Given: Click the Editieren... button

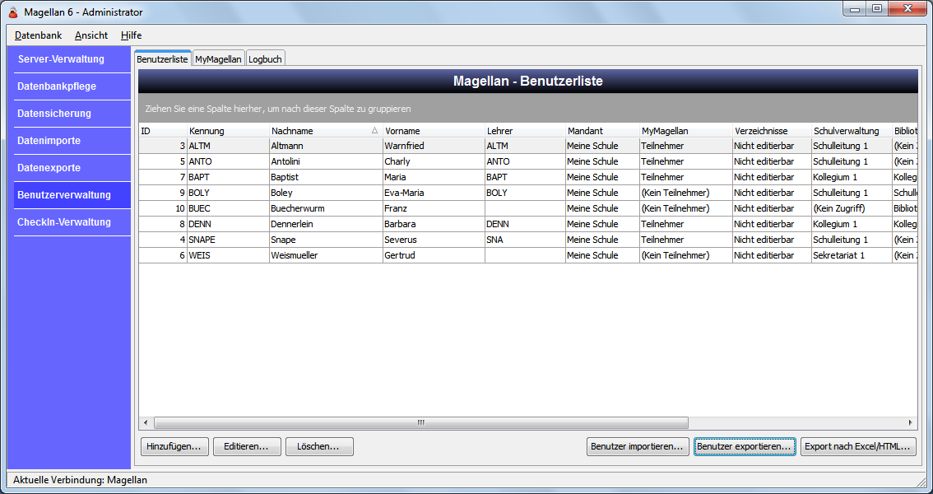Looking at the screenshot, I should pyautogui.click(x=247, y=446).
